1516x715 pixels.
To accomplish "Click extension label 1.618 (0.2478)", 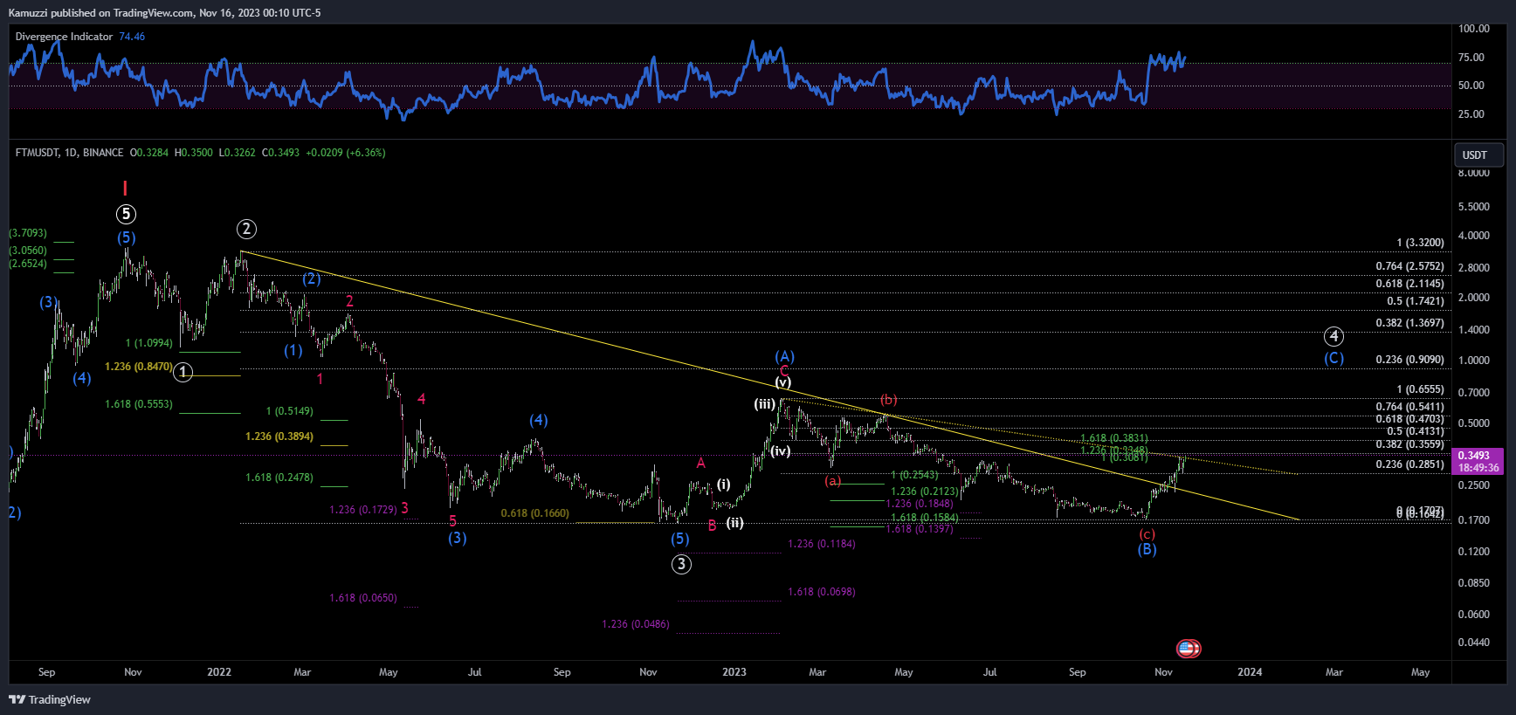I will point(279,478).
